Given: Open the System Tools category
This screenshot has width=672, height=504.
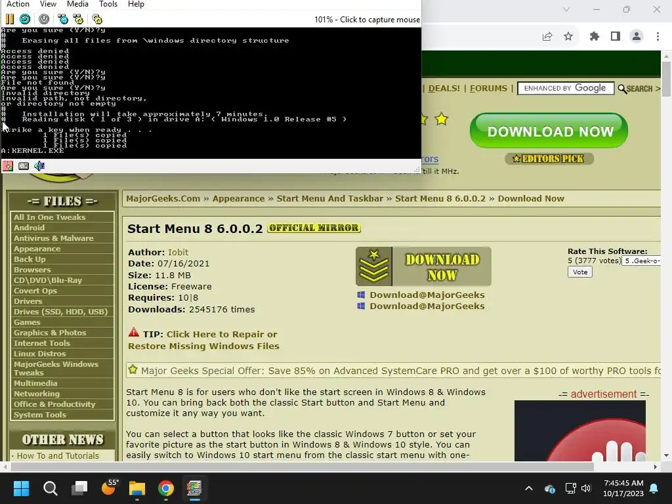Looking at the screenshot, I should (40, 415).
